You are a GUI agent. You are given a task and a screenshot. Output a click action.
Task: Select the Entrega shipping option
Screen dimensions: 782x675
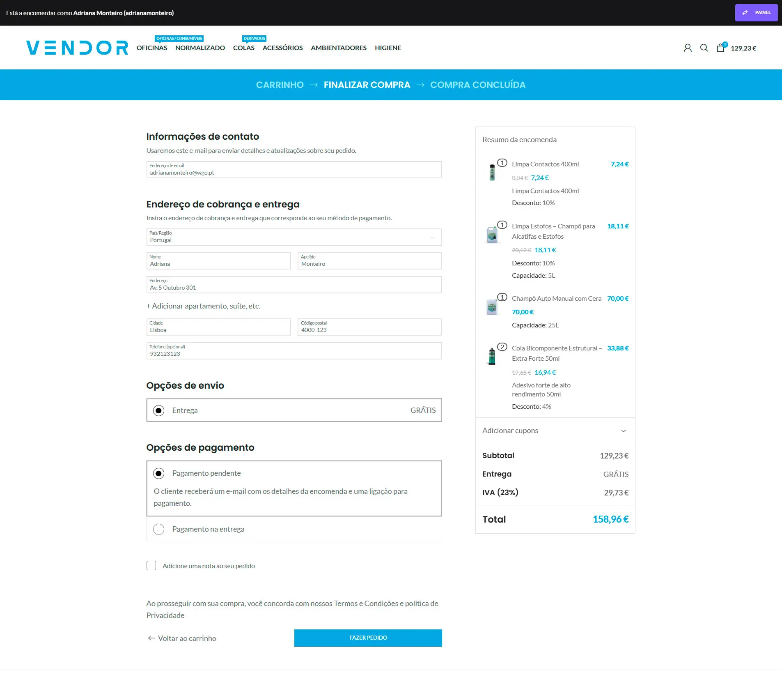point(159,410)
